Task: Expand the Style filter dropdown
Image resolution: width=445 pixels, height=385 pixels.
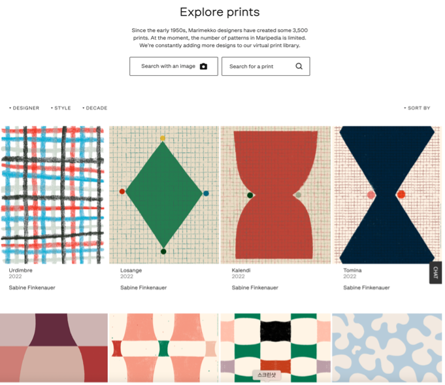Action: pyautogui.click(x=61, y=108)
